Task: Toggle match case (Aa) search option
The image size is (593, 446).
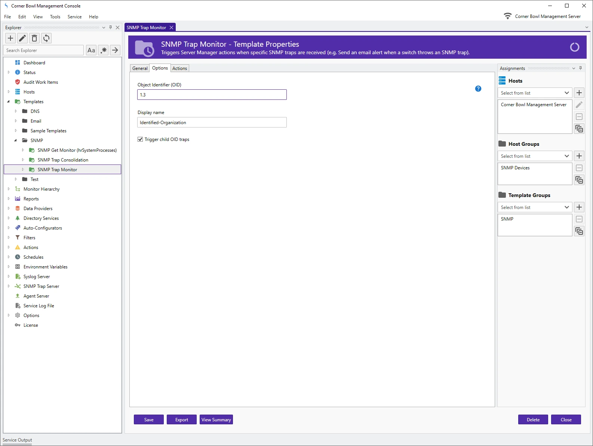Action: pos(91,50)
